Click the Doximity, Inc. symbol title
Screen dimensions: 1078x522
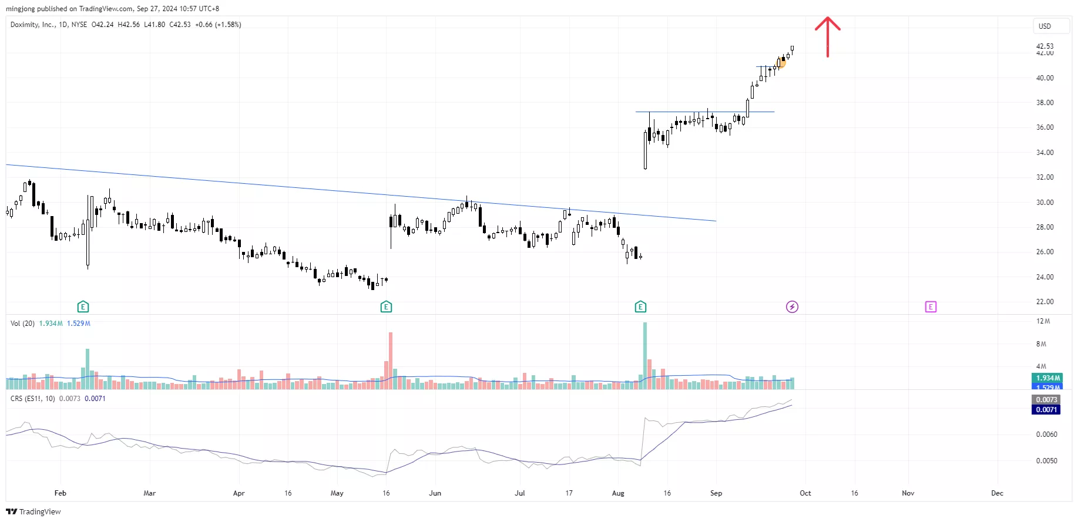33,25
